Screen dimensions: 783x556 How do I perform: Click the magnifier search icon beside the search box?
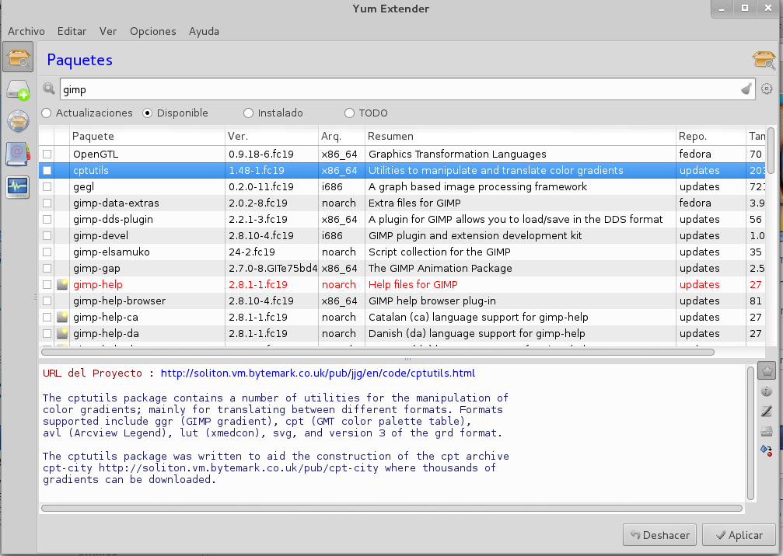click(x=49, y=89)
